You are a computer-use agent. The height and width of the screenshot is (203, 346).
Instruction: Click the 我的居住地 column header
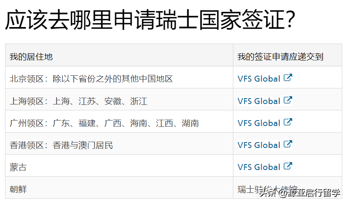point(31,57)
